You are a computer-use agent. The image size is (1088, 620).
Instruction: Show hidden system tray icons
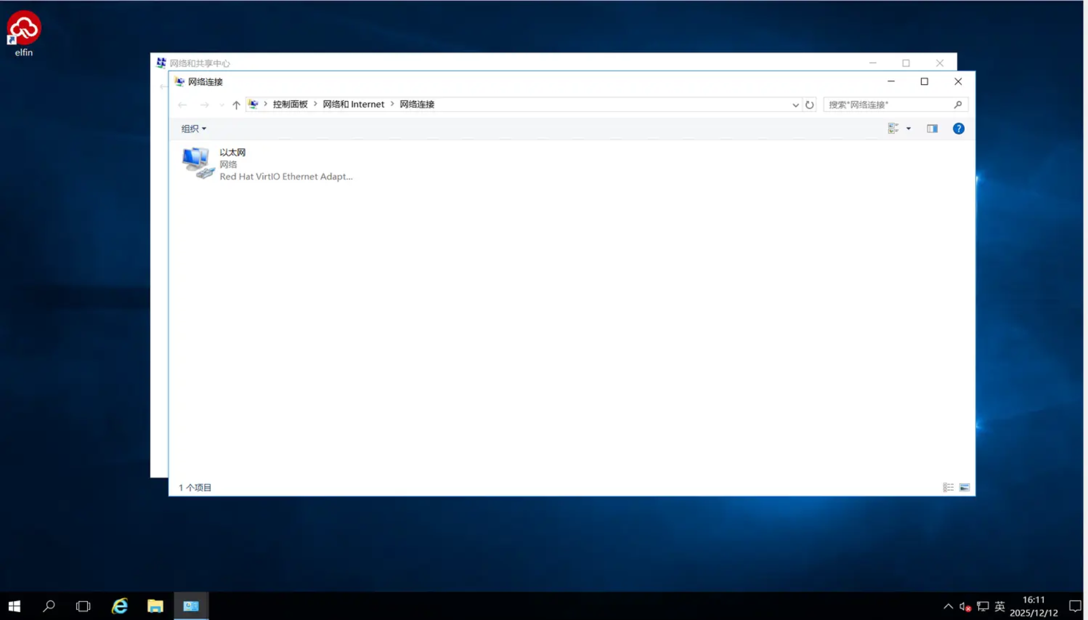(x=948, y=606)
